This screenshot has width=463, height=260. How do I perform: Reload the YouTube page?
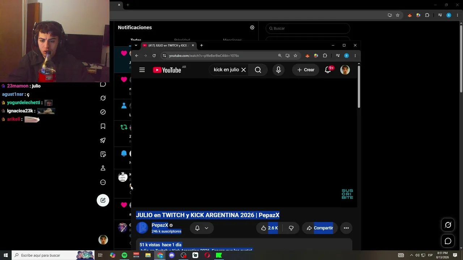coord(154,56)
